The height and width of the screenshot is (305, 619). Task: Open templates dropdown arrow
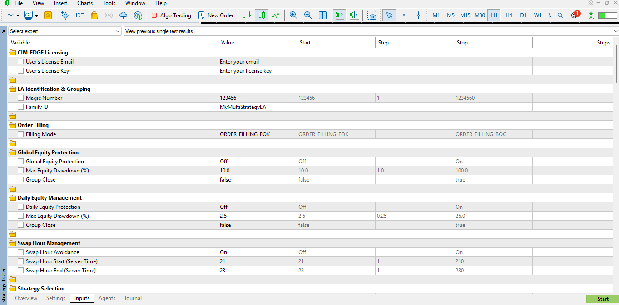[36, 15]
